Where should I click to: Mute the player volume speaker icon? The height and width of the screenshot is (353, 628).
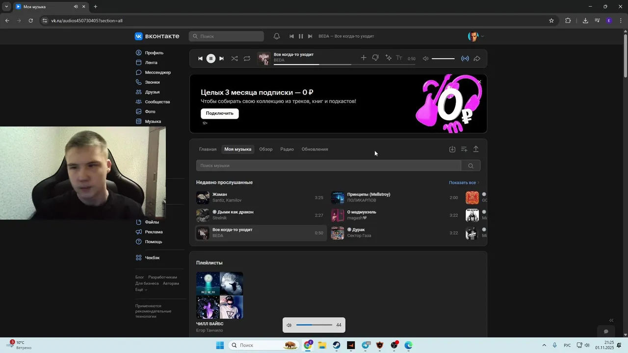click(426, 58)
